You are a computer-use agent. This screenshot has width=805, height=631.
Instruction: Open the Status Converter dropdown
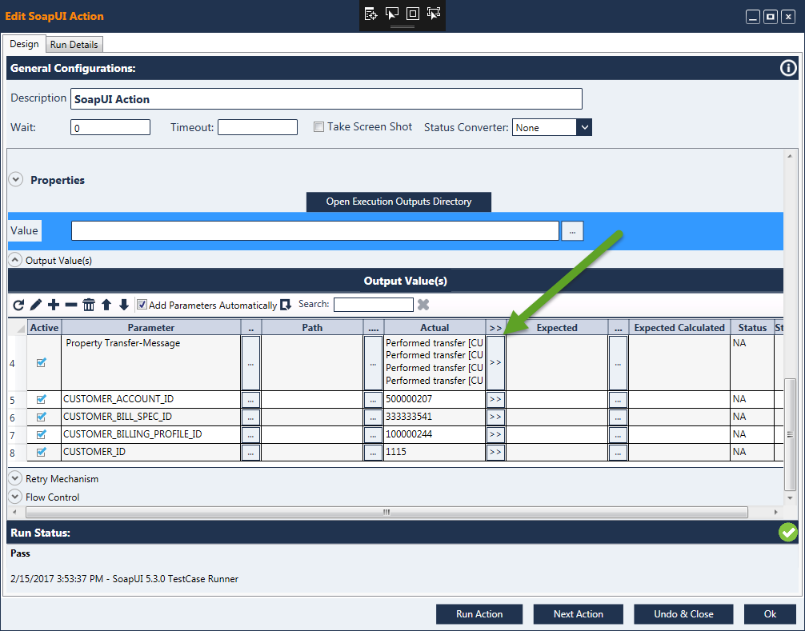point(583,127)
